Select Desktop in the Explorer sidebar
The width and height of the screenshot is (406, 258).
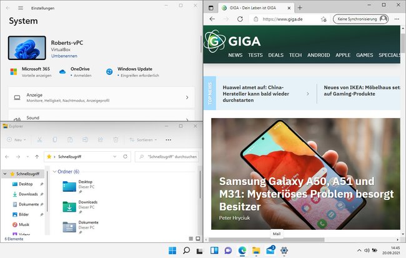(x=26, y=184)
